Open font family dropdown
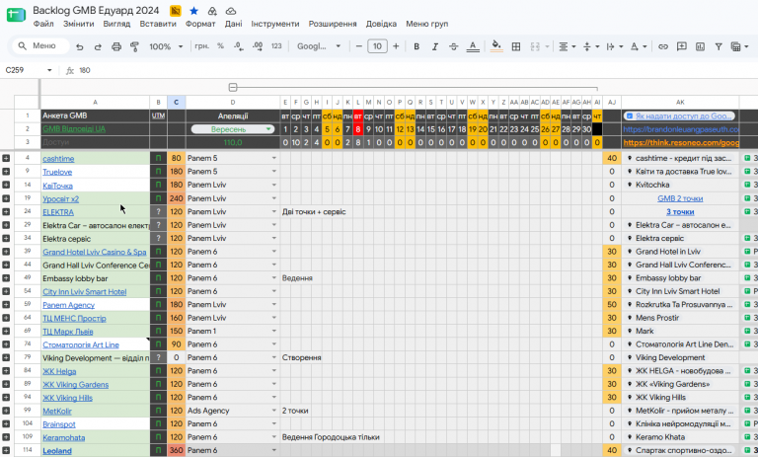This screenshot has width=758, height=457. (319, 46)
